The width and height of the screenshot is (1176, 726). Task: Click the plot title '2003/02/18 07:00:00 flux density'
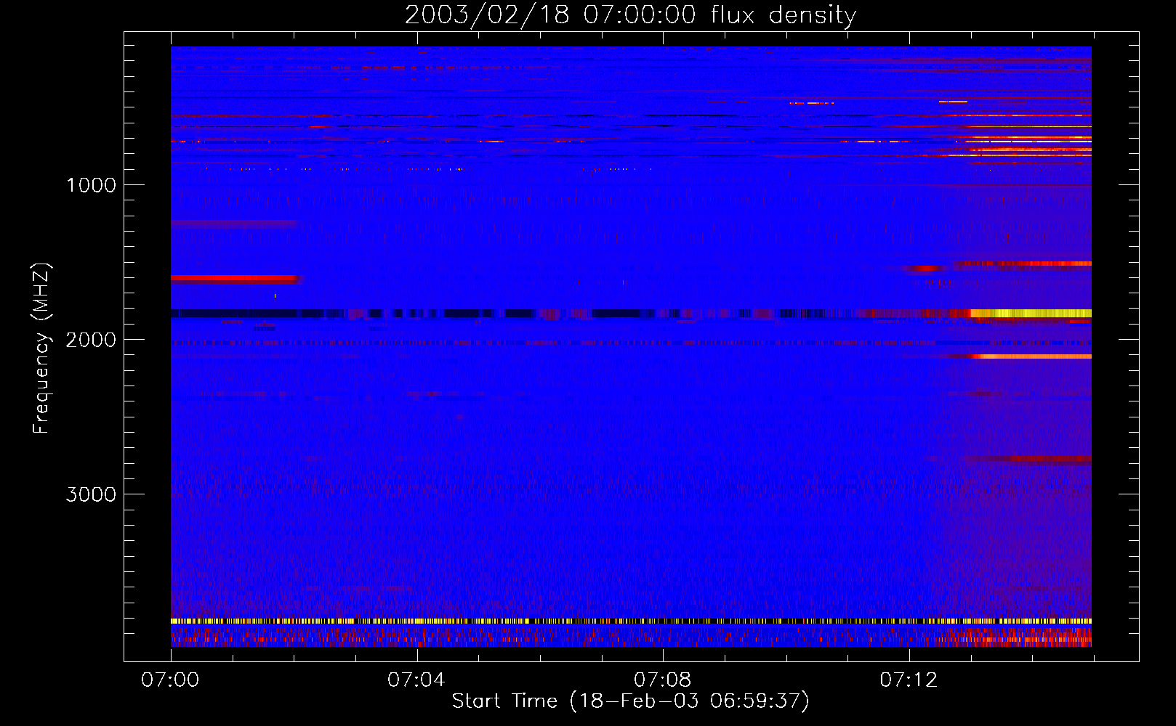pyautogui.click(x=630, y=15)
